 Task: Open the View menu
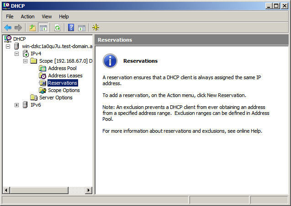47,16
